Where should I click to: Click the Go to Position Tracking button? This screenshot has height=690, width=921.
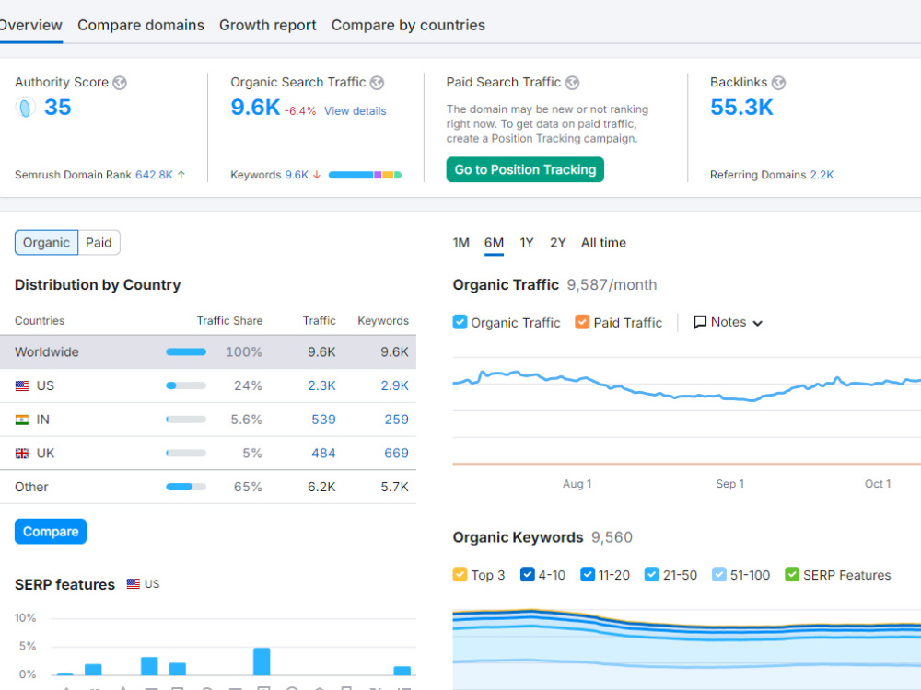[525, 169]
